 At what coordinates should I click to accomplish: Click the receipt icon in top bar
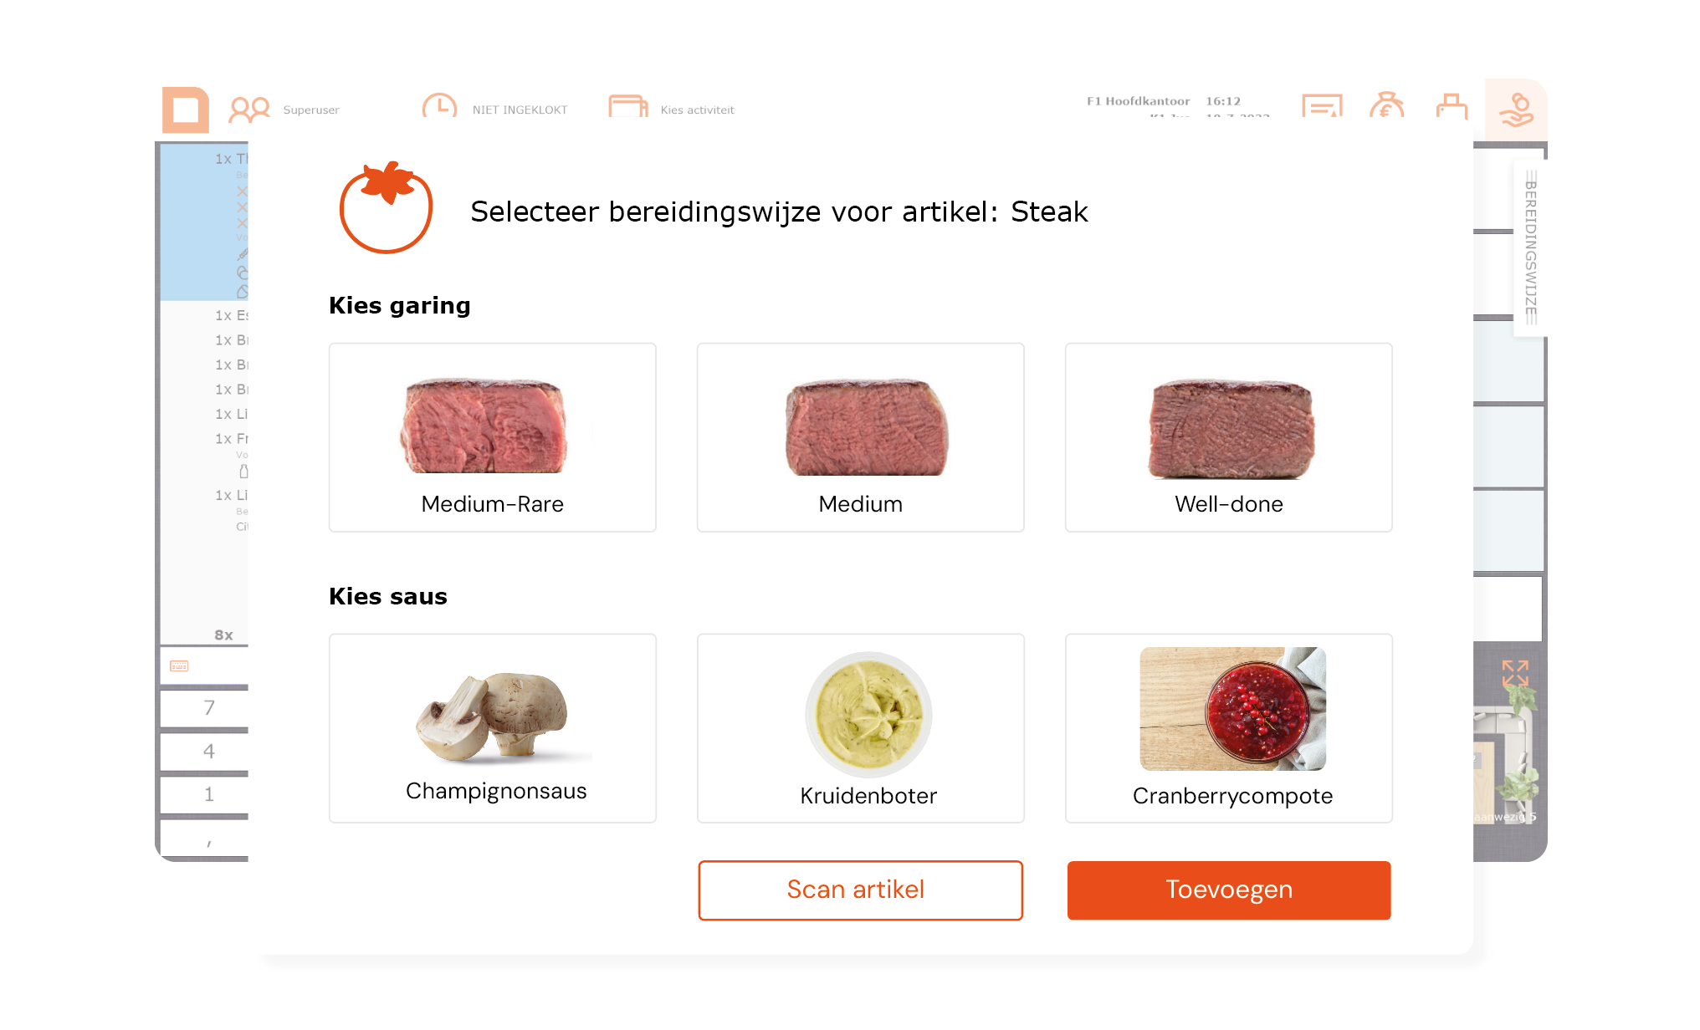[1322, 107]
